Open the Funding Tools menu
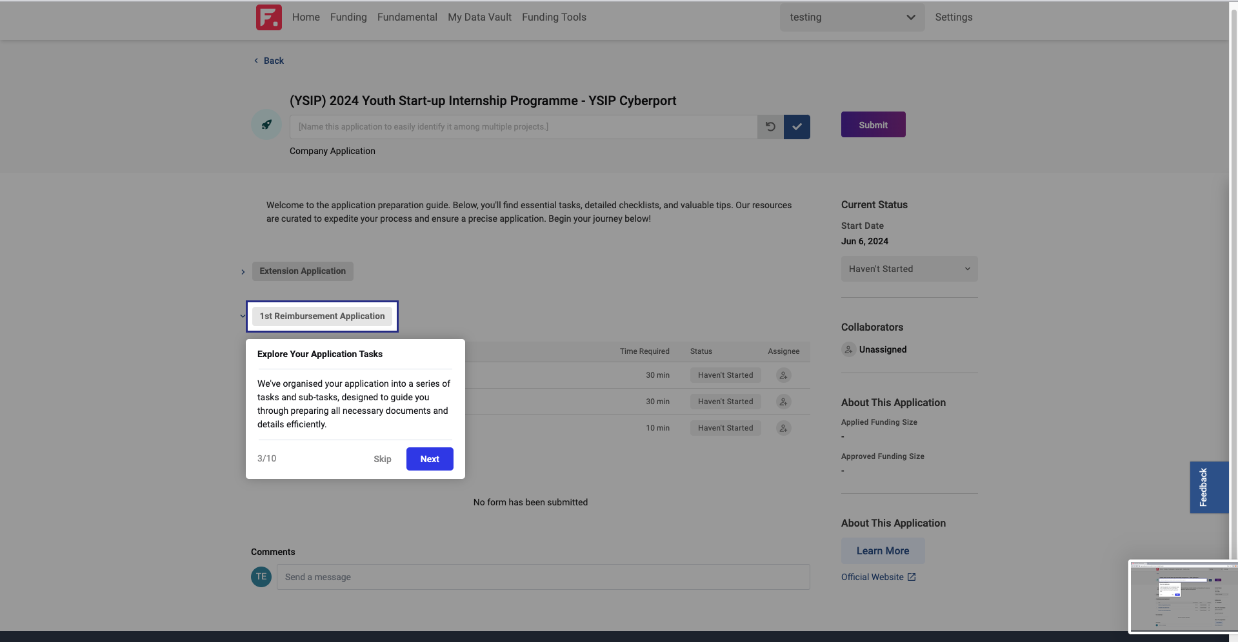 554,17
